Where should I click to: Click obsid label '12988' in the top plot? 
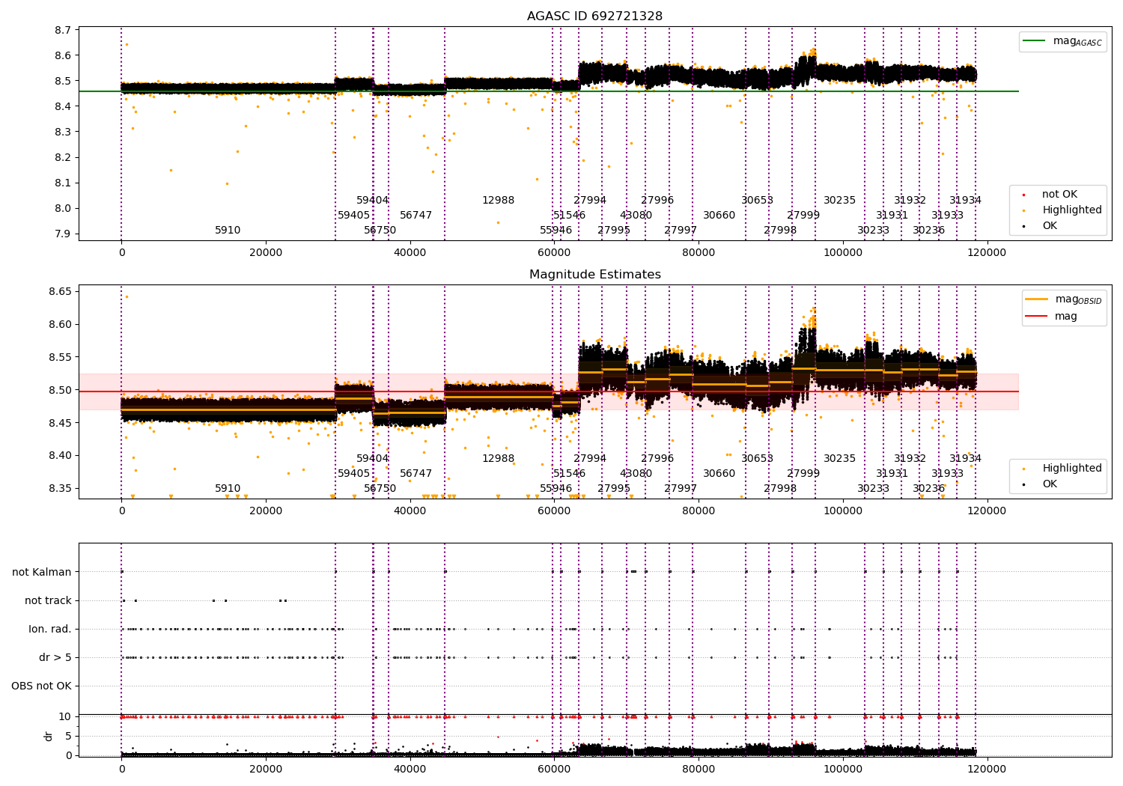pos(498,201)
